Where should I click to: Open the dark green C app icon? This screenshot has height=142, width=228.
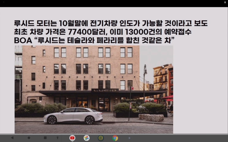[x=101, y=138]
